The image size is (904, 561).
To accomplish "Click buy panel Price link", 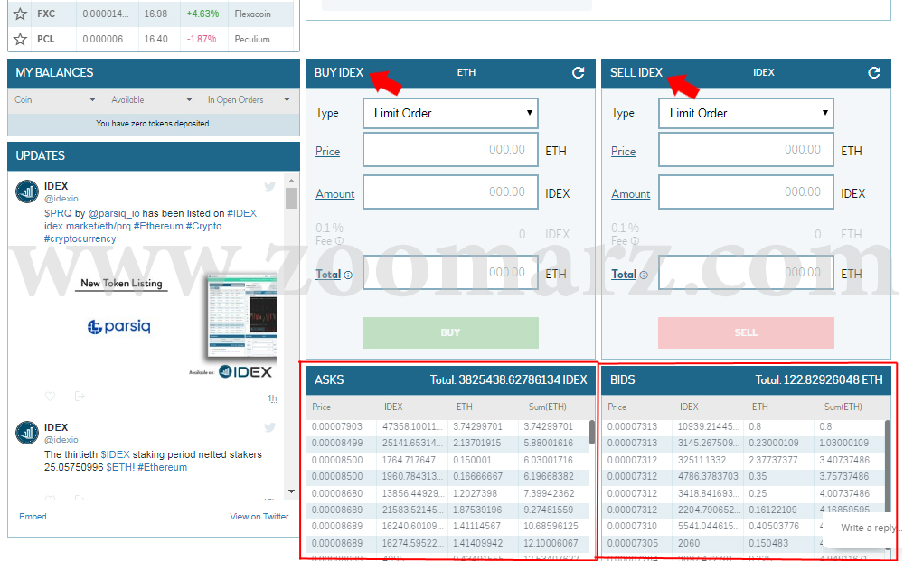I will click(x=327, y=152).
